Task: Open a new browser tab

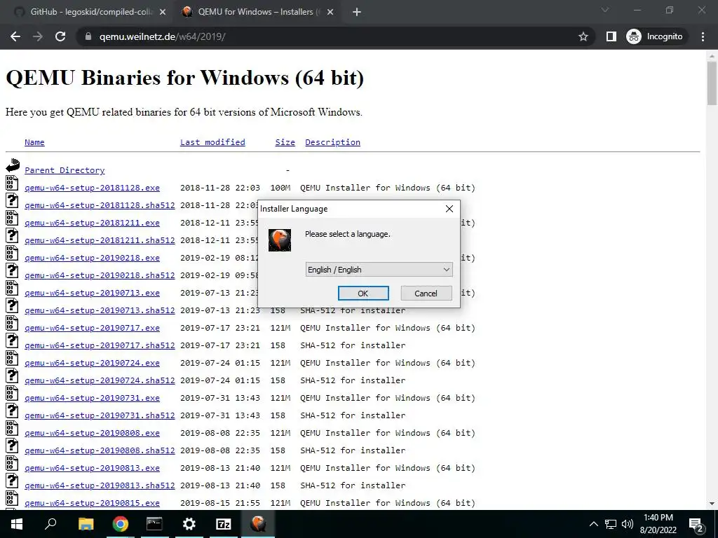Action: point(357,12)
